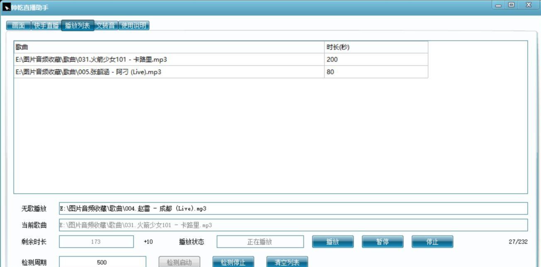The height and width of the screenshot is (267, 541).
Task: Switch to the 画面 tab
Action: tap(19, 26)
